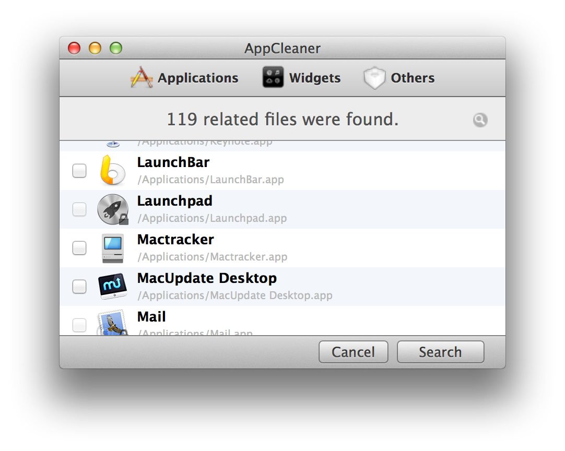Click the Others box icon
Screen dimensions: 565x451
pyautogui.click(x=374, y=78)
